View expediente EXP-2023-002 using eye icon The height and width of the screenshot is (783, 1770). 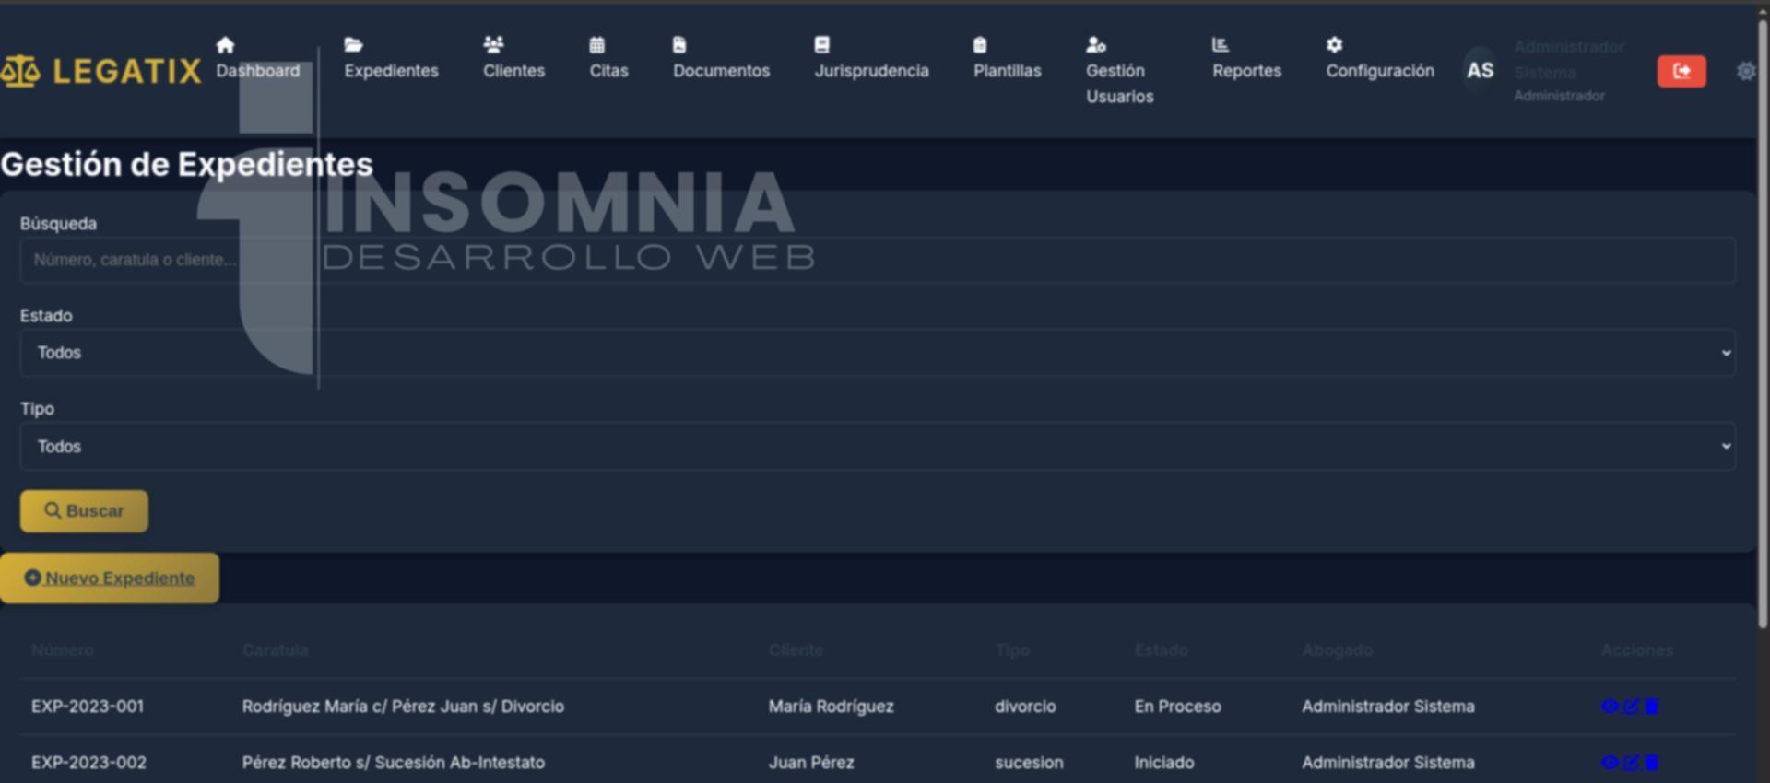click(1610, 763)
